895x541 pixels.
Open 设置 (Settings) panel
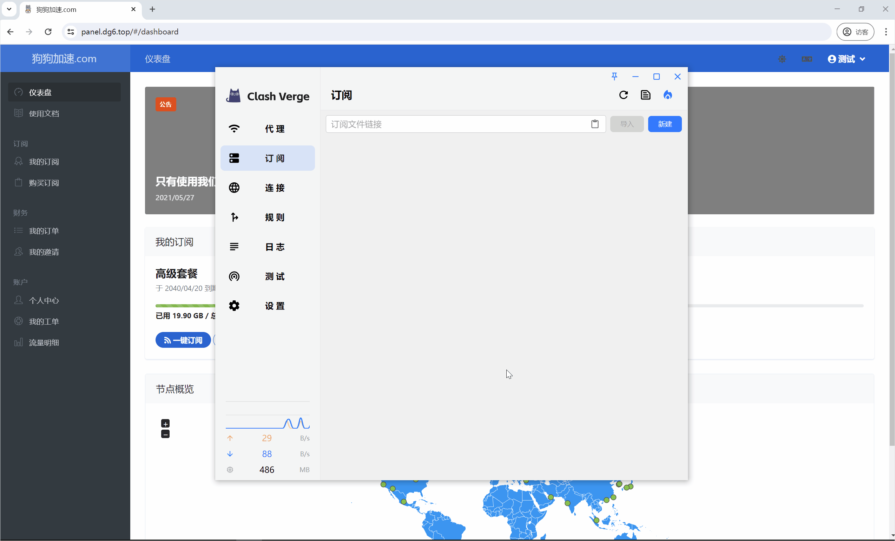tap(268, 305)
